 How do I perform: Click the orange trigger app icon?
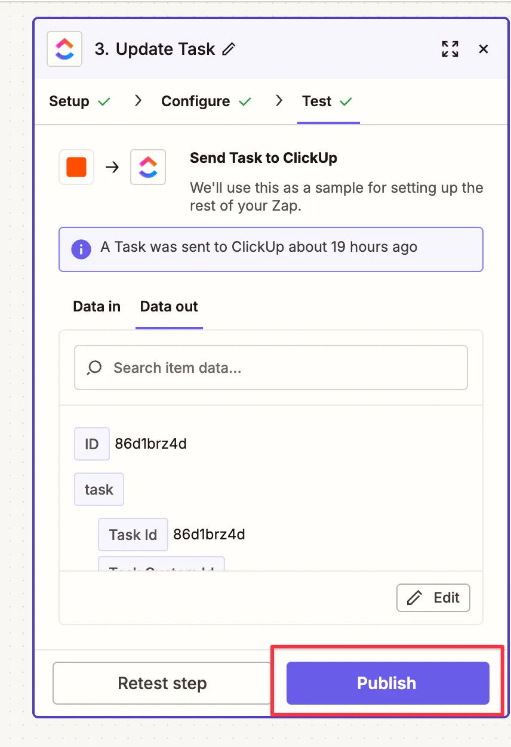click(x=76, y=167)
